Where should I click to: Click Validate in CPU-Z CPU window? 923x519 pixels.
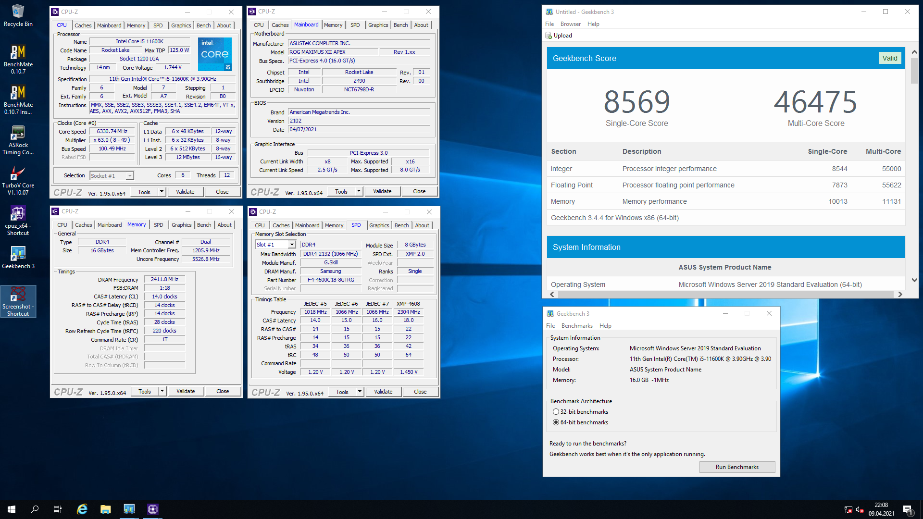tap(185, 192)
